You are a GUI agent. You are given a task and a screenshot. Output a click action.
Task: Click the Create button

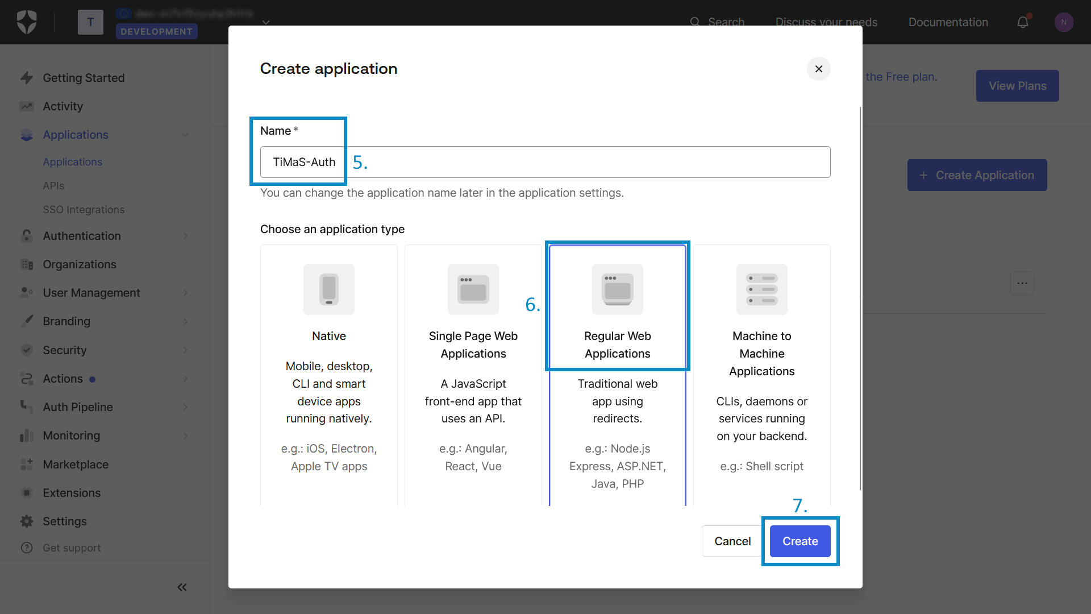(x=800, y=541)
